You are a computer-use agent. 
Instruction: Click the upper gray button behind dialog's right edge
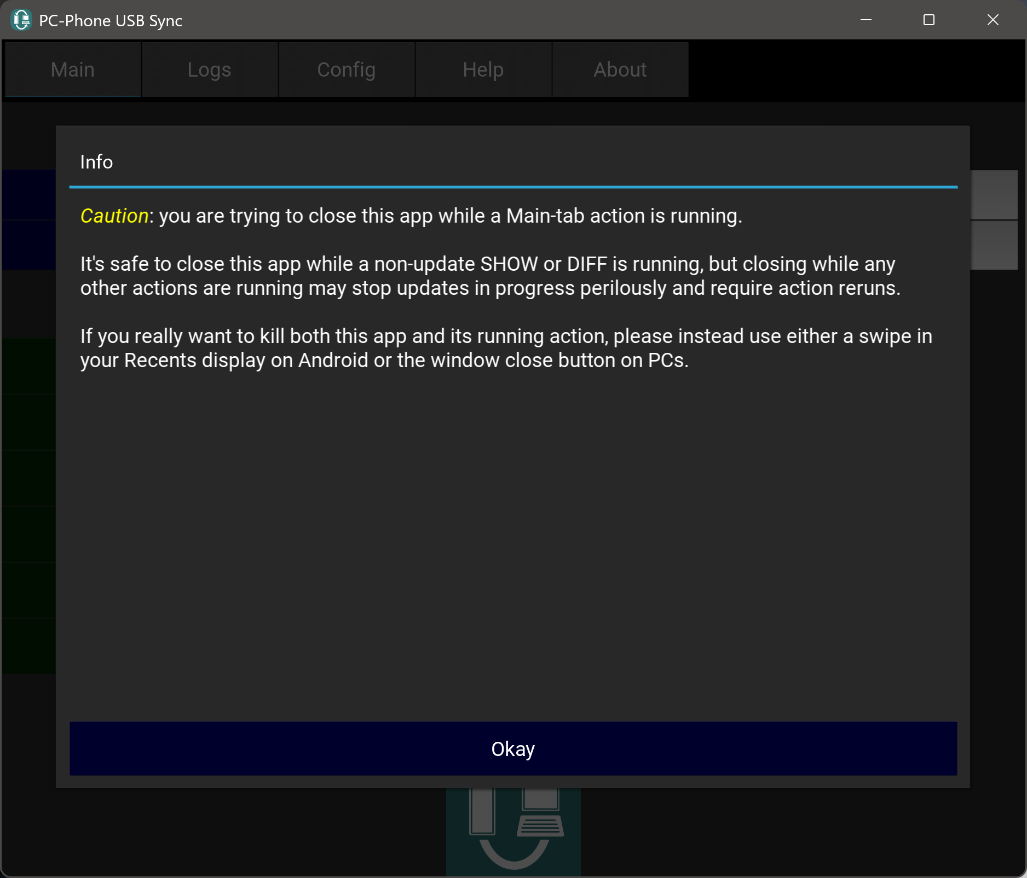(994, 194)
